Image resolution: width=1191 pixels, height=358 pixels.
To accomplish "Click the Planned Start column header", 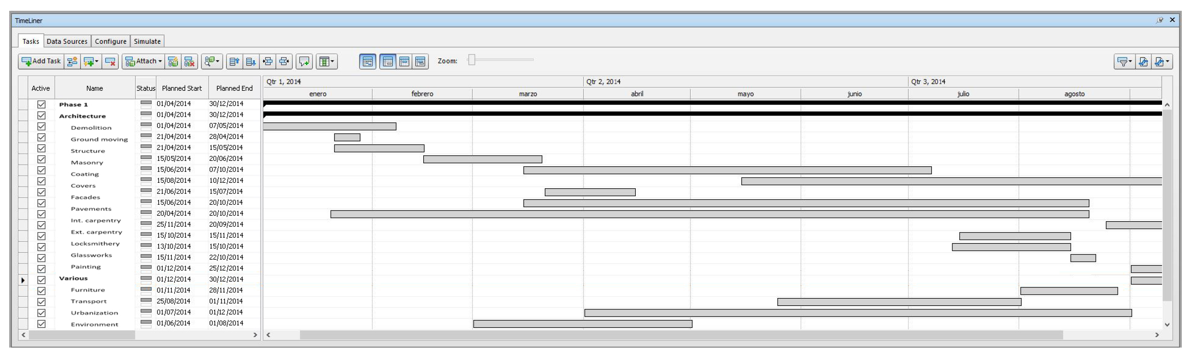I will pos(182,88).
